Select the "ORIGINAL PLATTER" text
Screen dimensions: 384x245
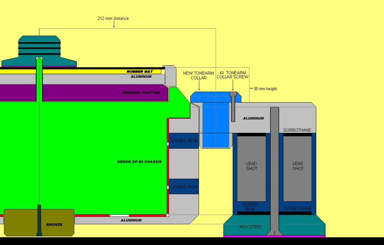pos(141,93)
